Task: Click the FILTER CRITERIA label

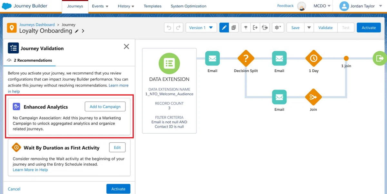Action: tap(169, 117)
